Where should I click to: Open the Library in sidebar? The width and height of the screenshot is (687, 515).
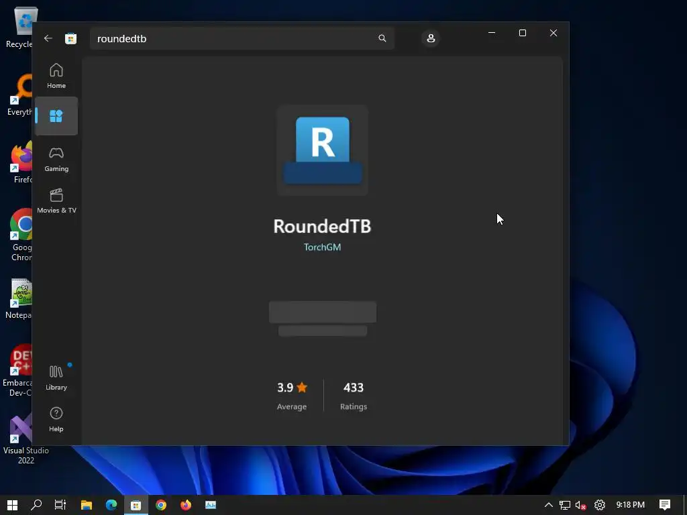(x=56, y=378)
